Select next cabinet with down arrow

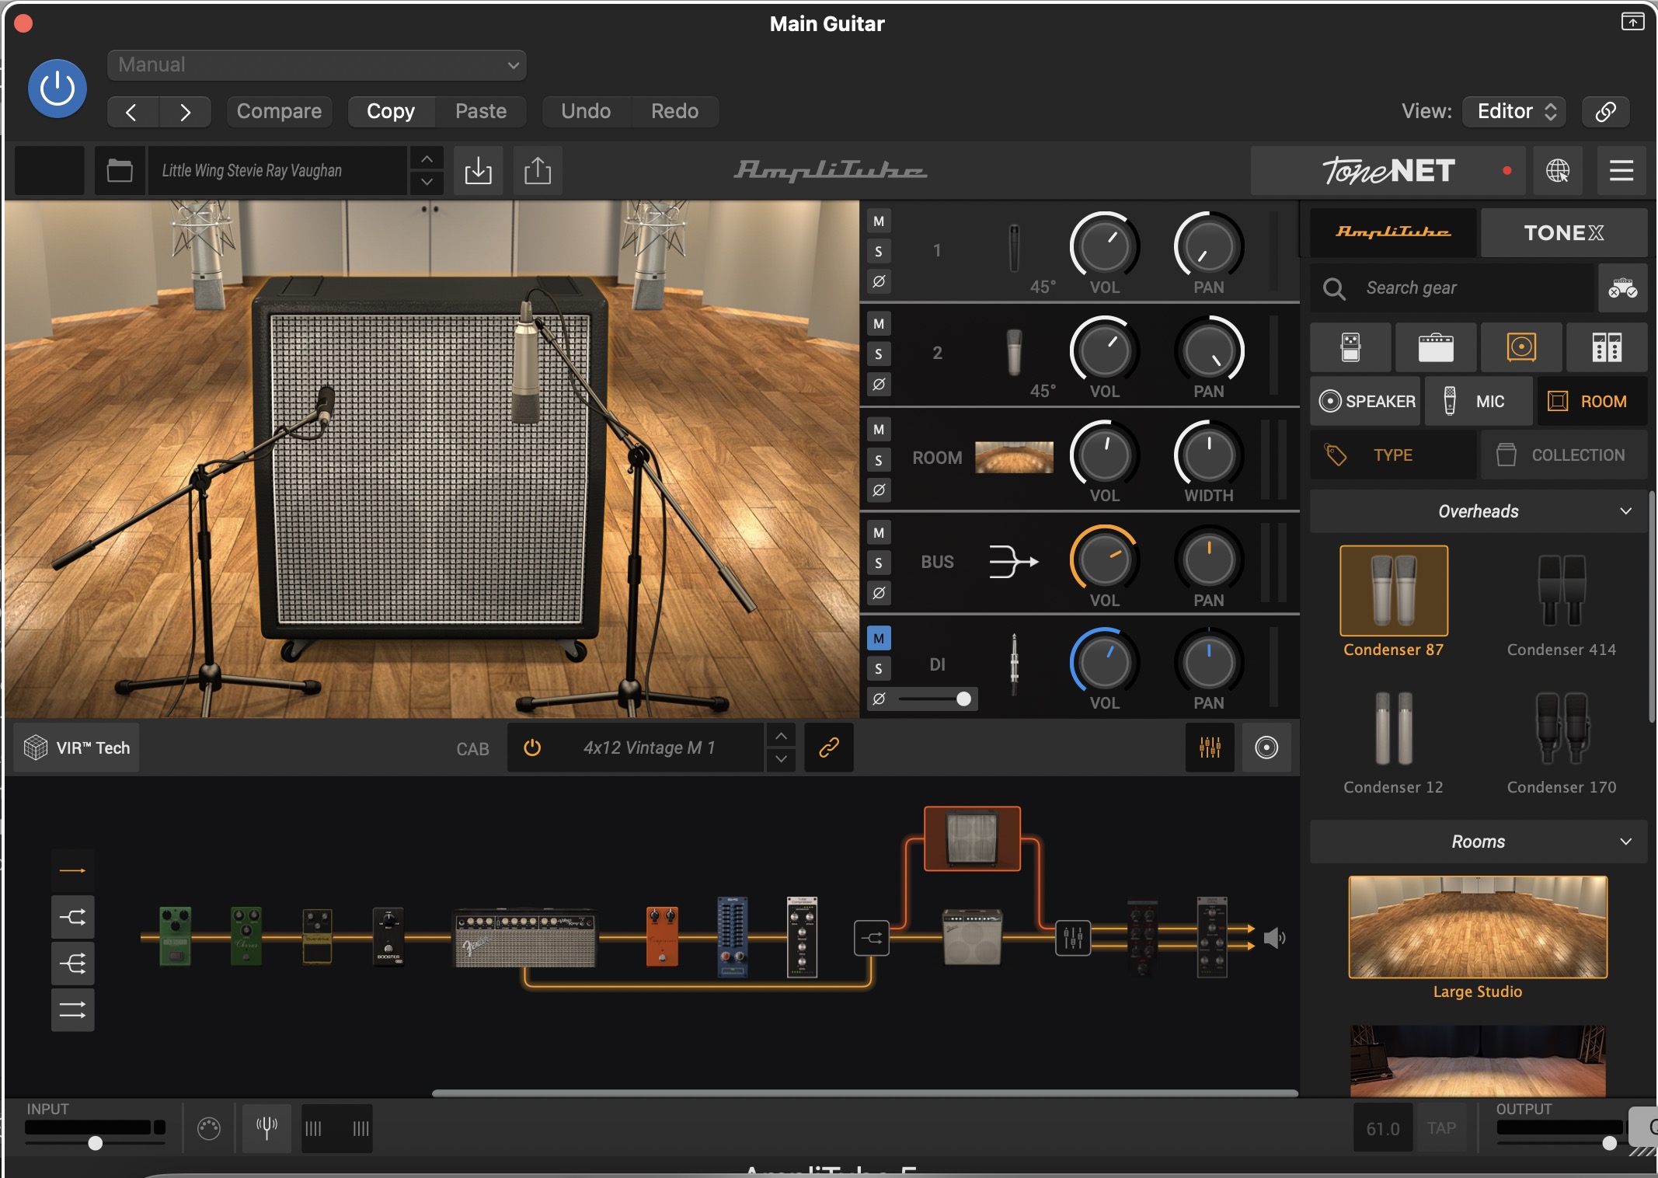(x=781, y=759)
